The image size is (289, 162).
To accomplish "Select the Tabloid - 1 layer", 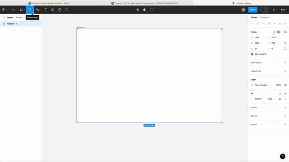I will point(21,24).
